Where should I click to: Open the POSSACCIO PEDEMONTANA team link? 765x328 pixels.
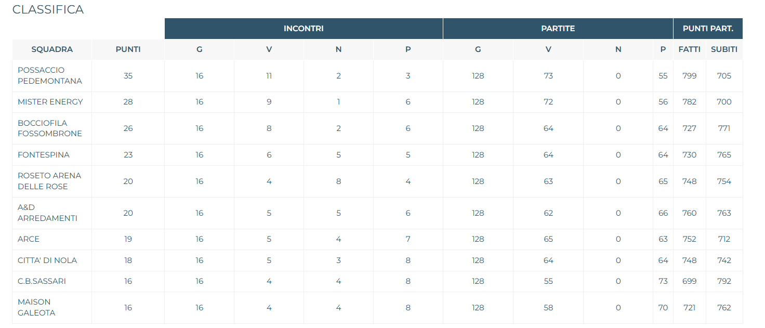(50, 75)
